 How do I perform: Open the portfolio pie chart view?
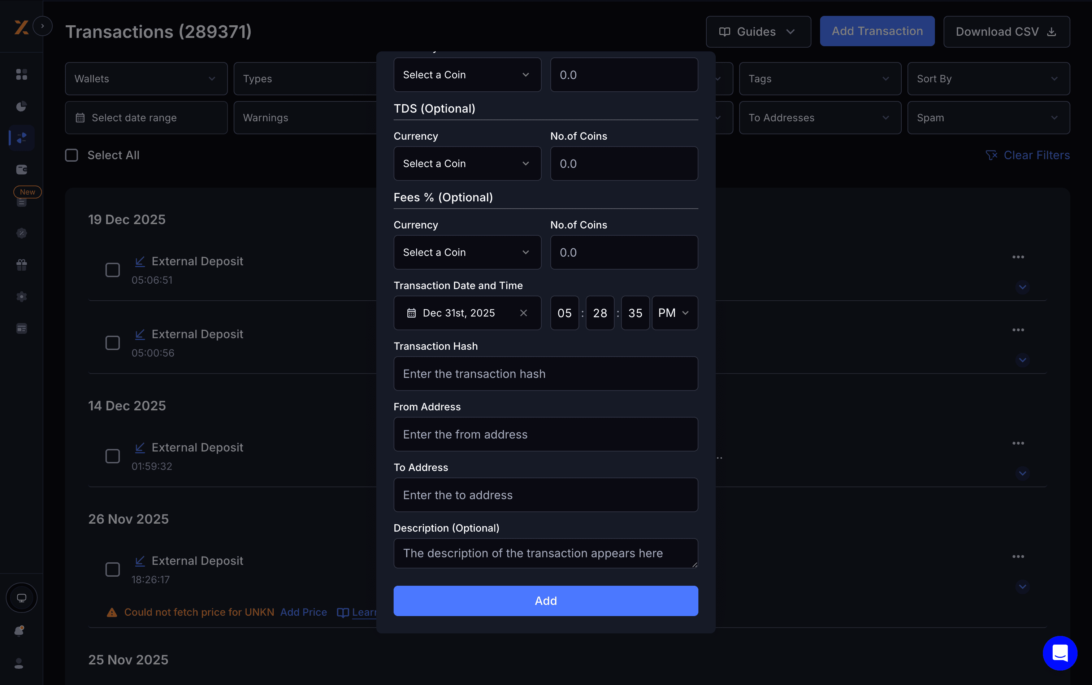(21, 106)
